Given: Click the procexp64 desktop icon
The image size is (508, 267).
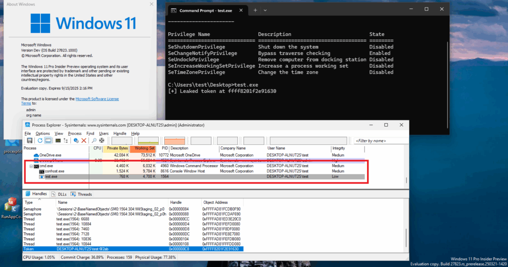Looking at the screenshot, I should pyautogui.click(x=12, y=145).
